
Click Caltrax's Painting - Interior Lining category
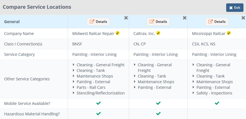pos(156,54)
